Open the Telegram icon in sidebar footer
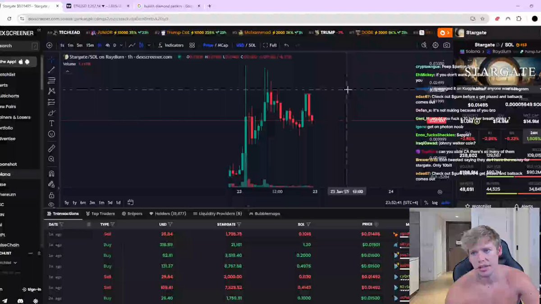The height and width of the screenshot is (304, 541). (x=5, y=301)
